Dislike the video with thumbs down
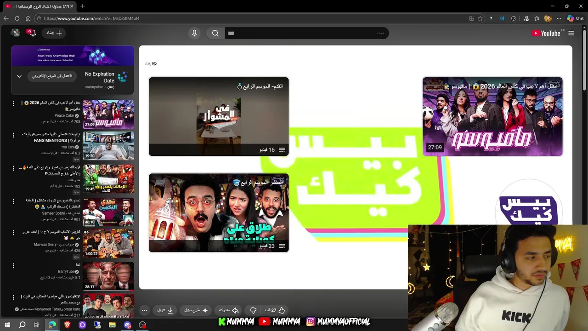588x331 pixels. tap(253, 310)
